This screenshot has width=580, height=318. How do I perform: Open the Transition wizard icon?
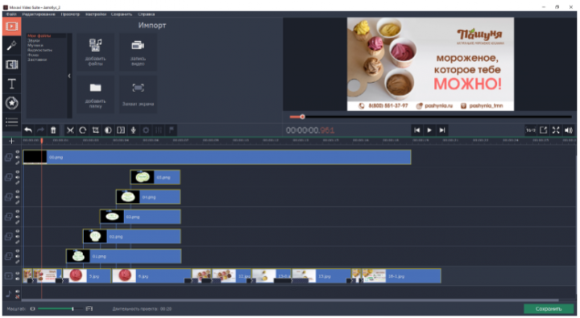tap(121, 130)
